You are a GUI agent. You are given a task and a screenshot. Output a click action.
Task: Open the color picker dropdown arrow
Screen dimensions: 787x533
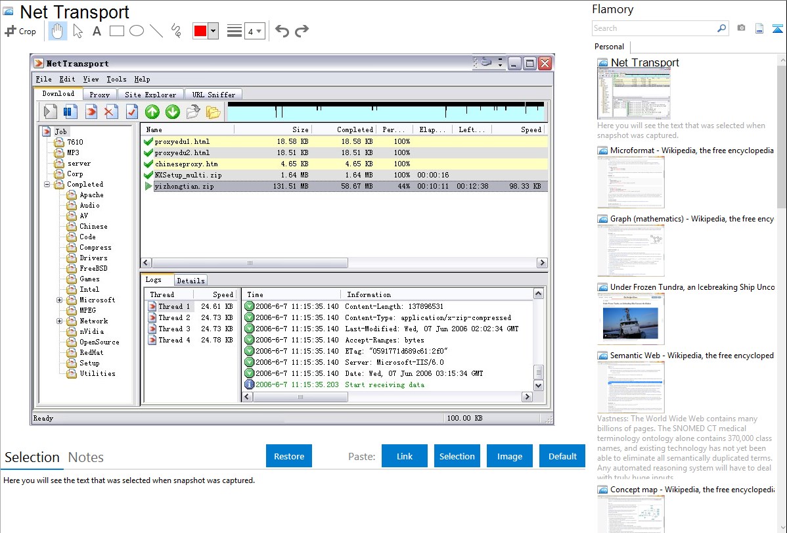(x=213, y=31)
